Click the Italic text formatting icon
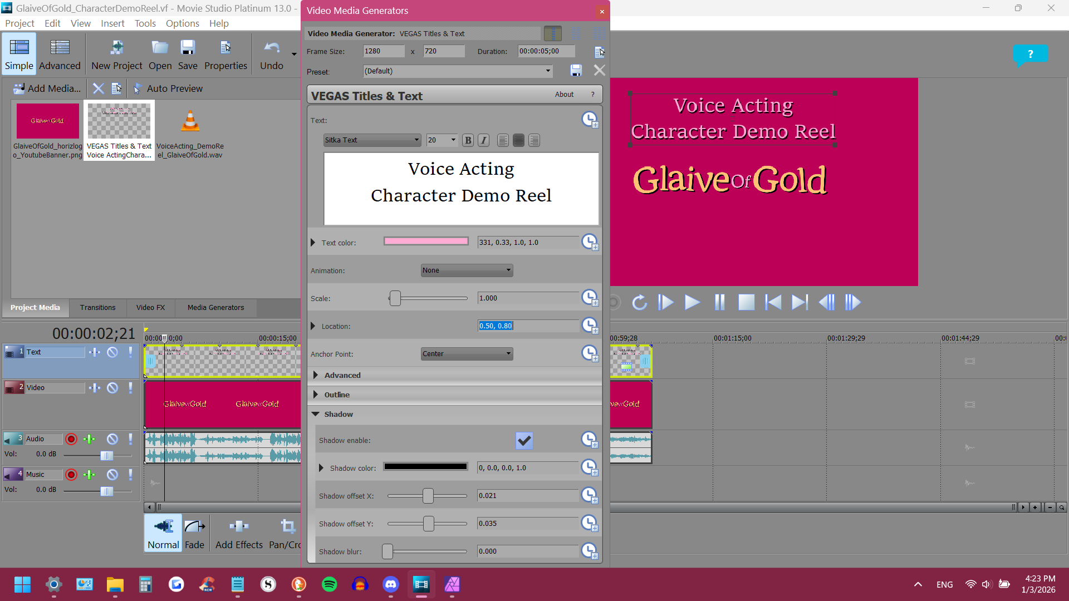The width and height of the screenshot is (1069, 601). (483, 140)
